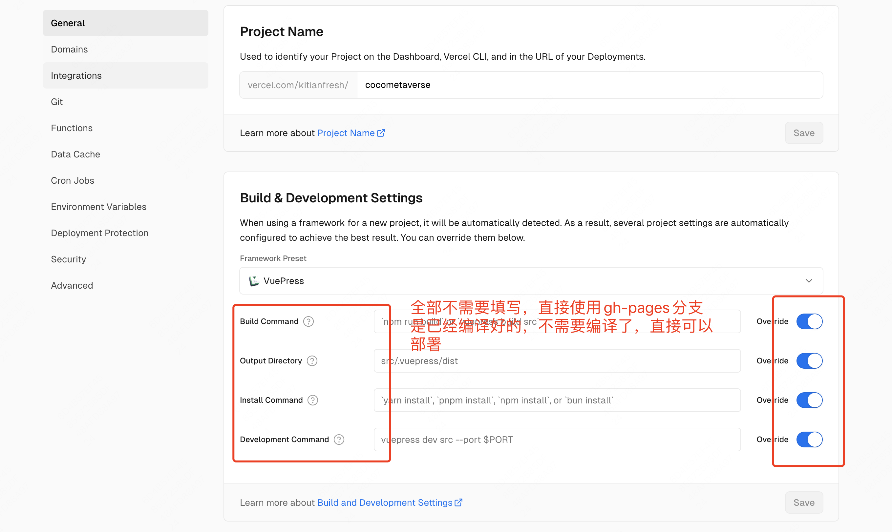Open the Security settings section
This screenshot has width=892, height=532.
(126, 259)
